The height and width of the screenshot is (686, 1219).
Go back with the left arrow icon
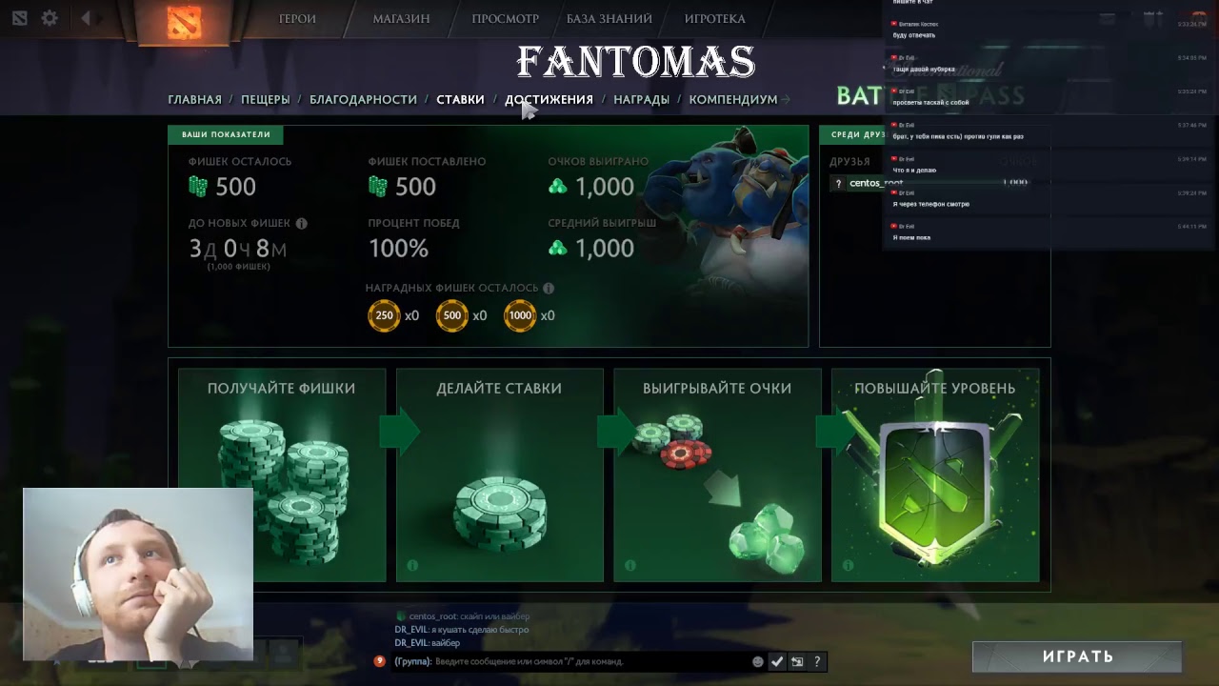pyautogui.click(x=86, y=18)
